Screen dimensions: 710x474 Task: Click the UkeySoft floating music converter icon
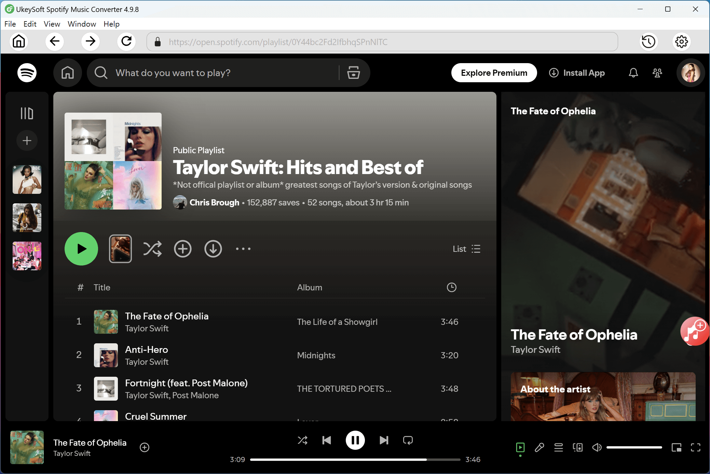pos(694,331)
